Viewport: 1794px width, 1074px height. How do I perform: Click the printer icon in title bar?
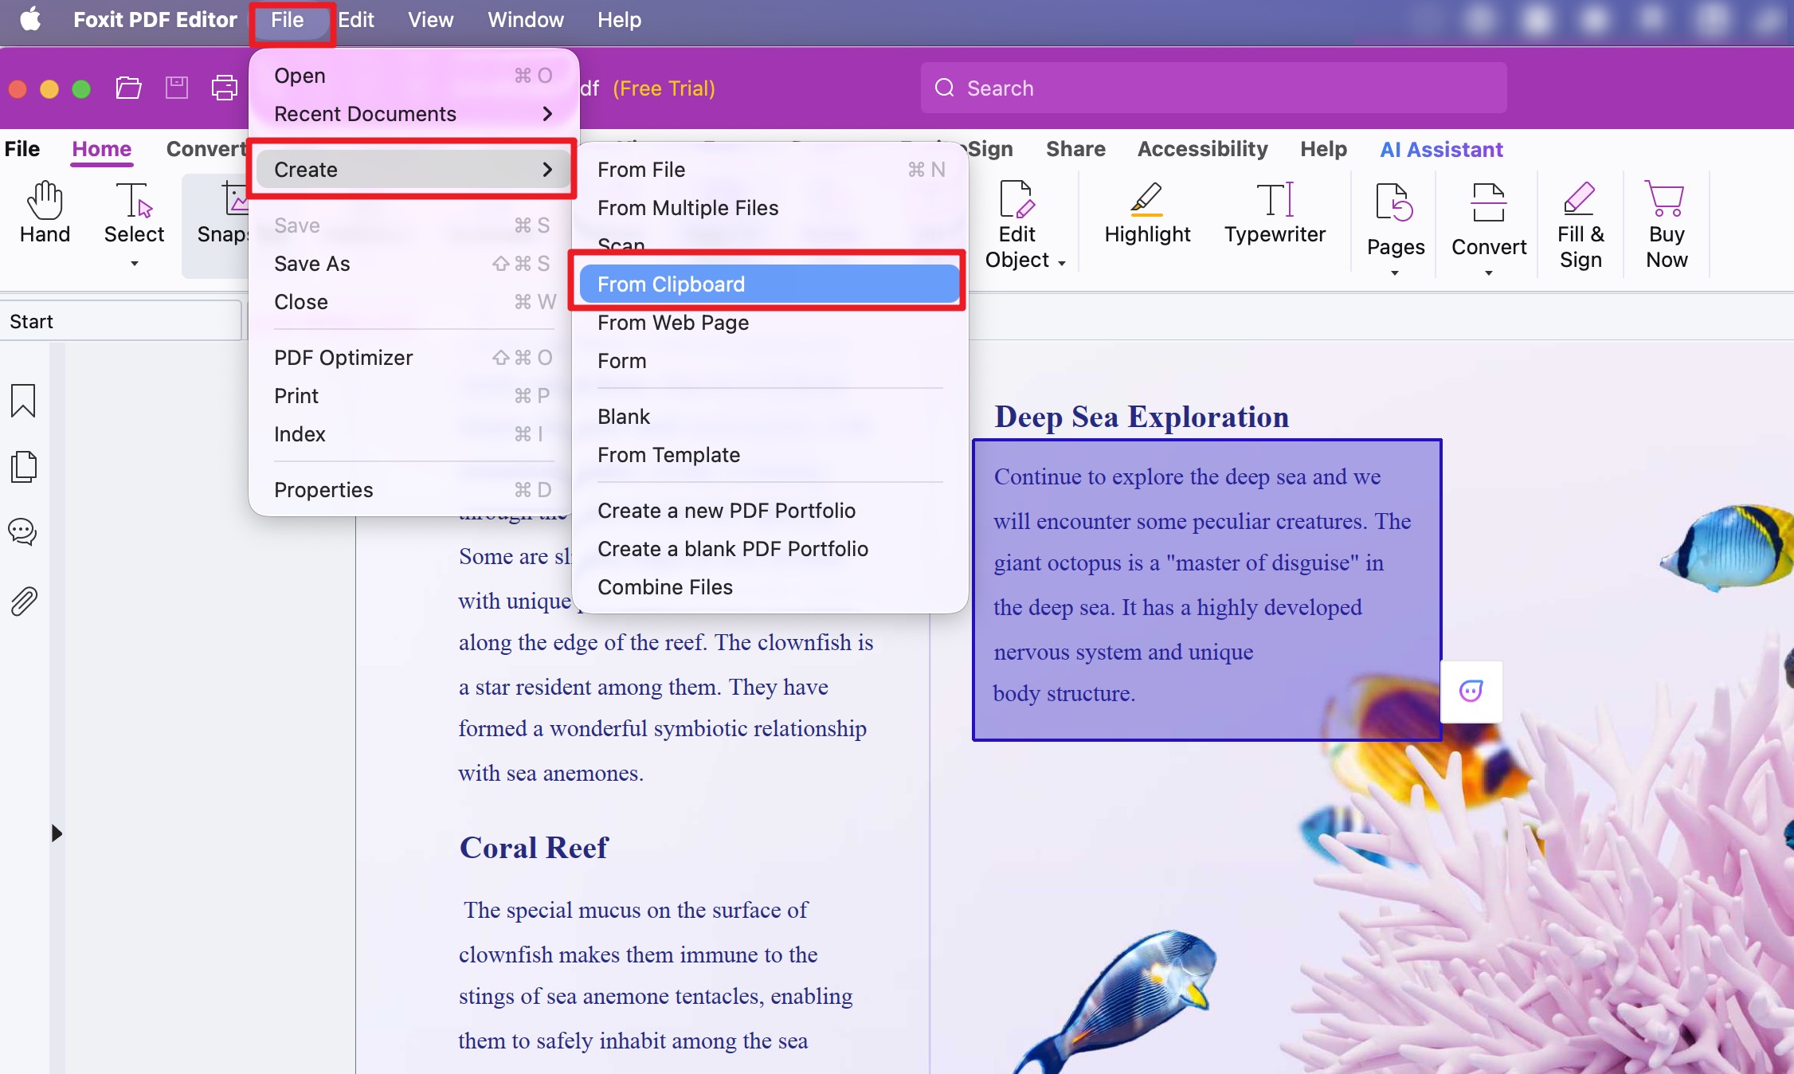(x=224, y=88)
